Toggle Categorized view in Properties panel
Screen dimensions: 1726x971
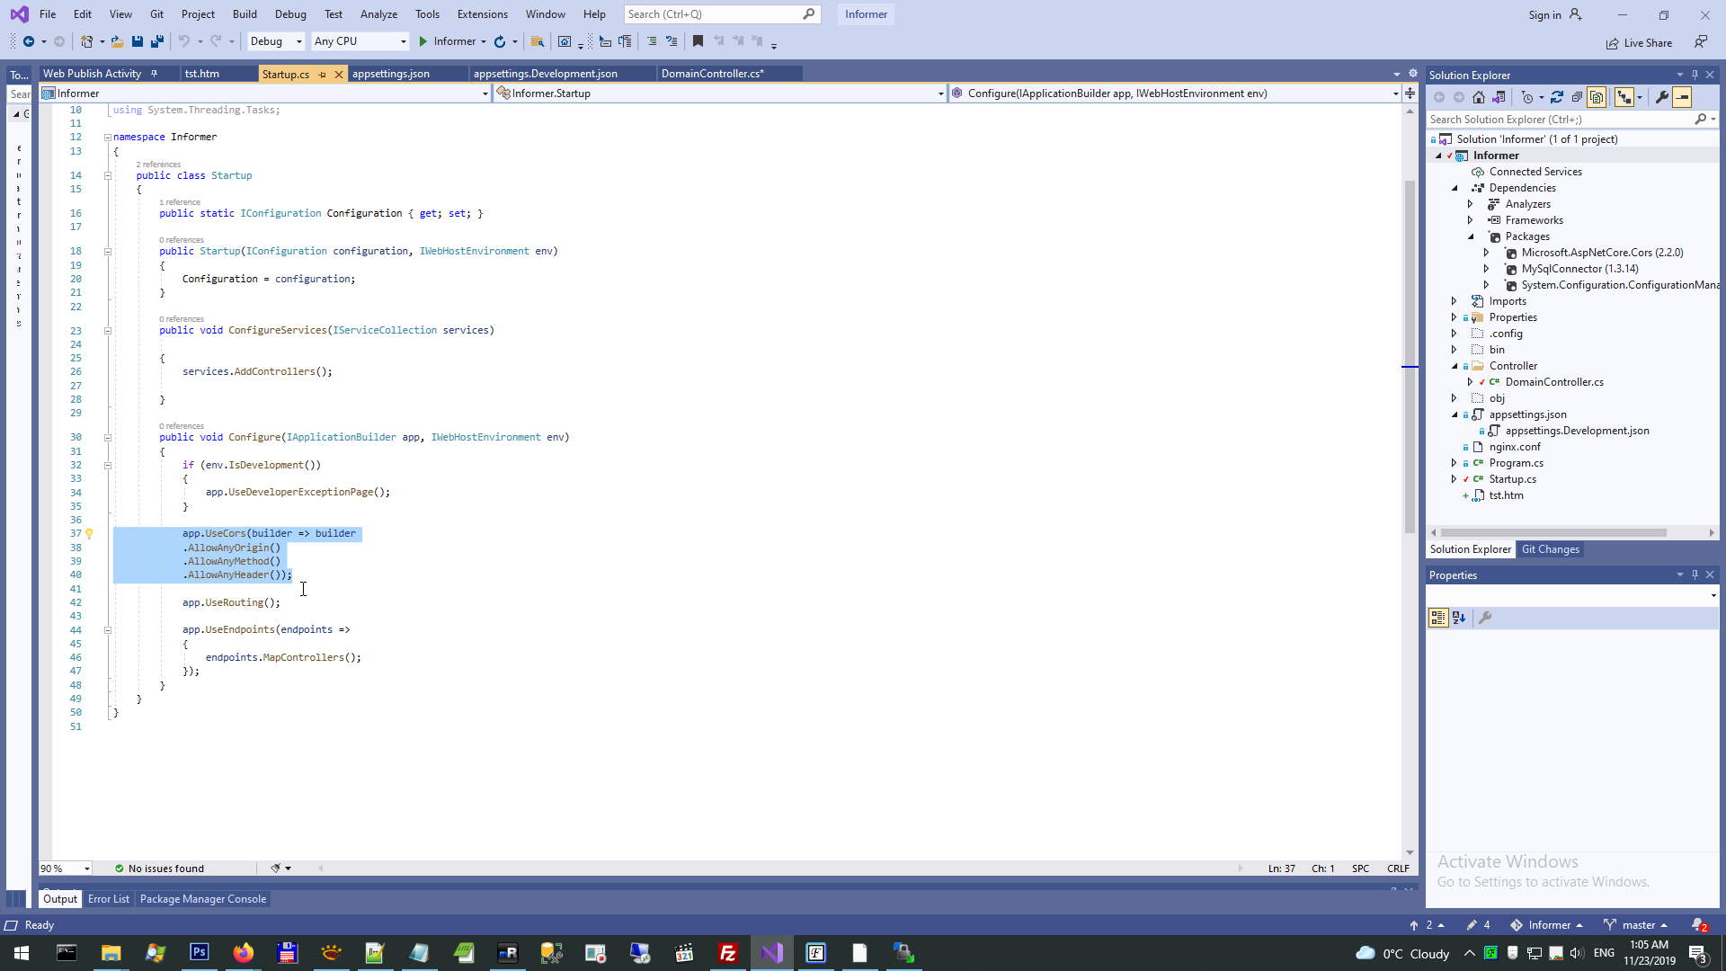[x=1438, y=618]
